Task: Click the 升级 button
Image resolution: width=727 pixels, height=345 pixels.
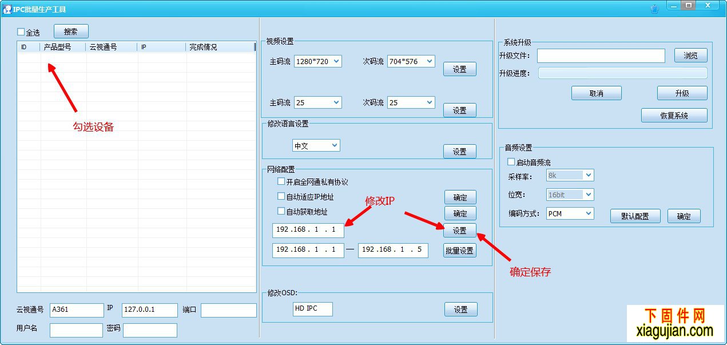Action: (x=682, y=93)
